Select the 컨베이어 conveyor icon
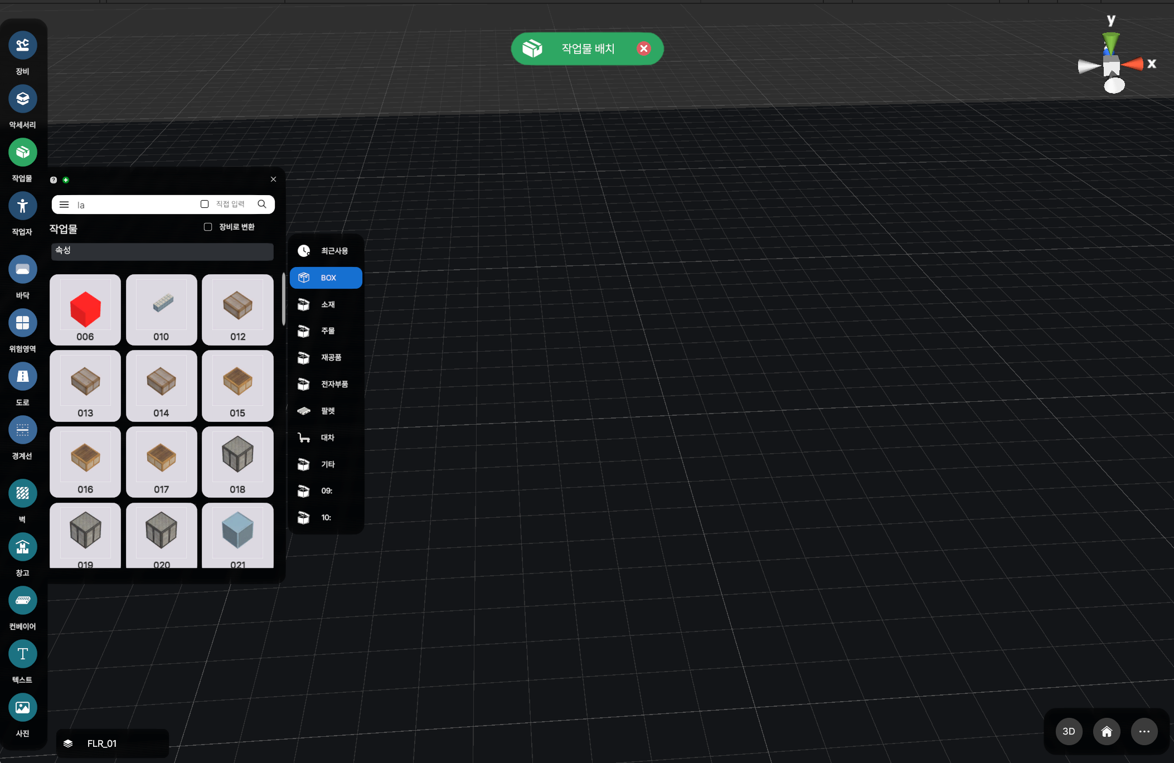Image resolution: width=1174 pixels, height=763 pixels. coord(22,600)
